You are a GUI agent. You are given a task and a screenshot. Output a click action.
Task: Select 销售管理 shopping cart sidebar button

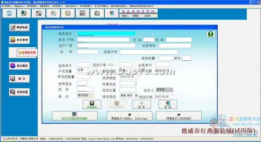point(27,53)
